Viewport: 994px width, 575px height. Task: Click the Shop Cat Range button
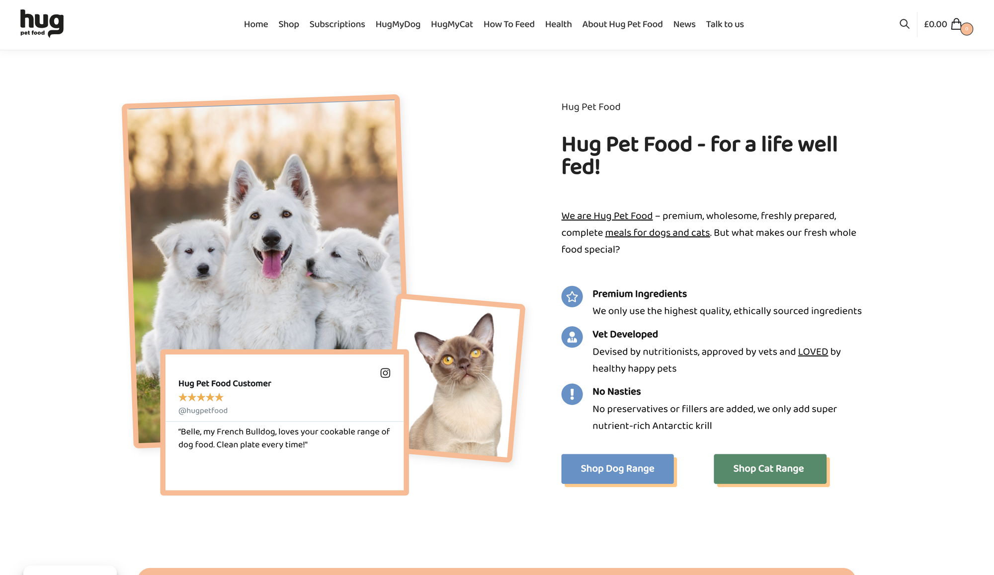point(770,469)
